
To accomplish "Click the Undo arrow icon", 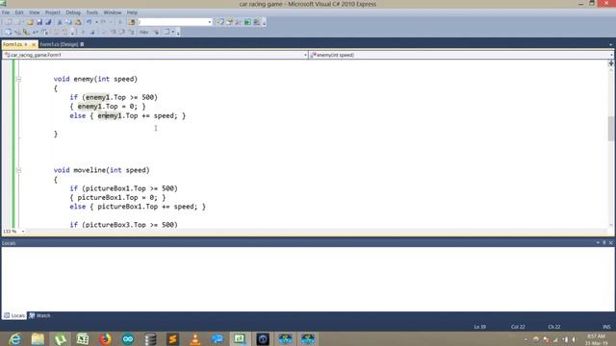I will point(90,22).
